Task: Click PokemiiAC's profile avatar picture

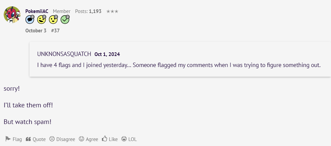Action: tap(12, 15)
